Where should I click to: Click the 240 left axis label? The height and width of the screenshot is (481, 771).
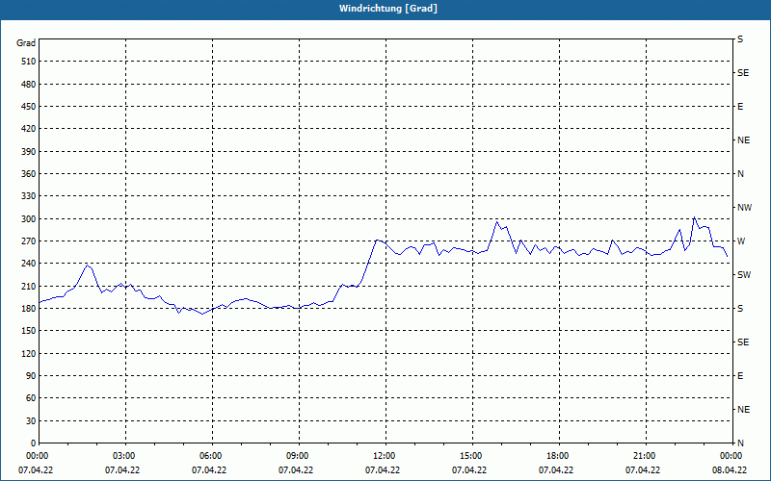[29, 264]
